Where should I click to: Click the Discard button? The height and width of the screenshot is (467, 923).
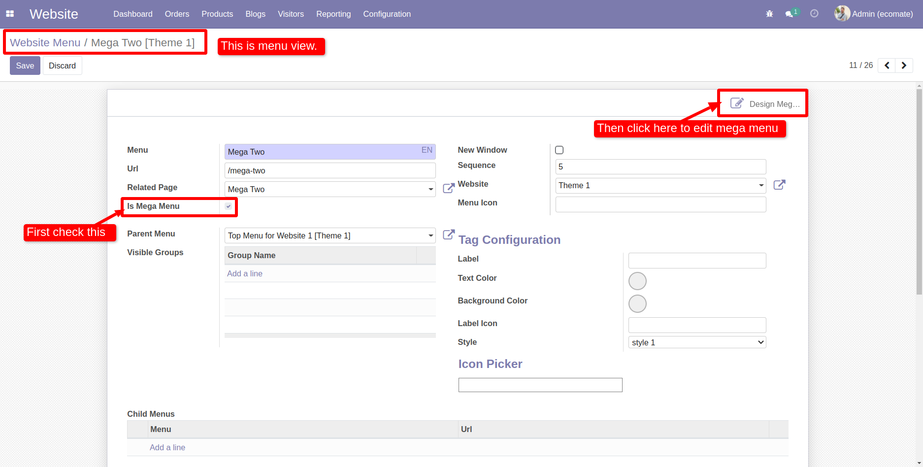(62, 66)
